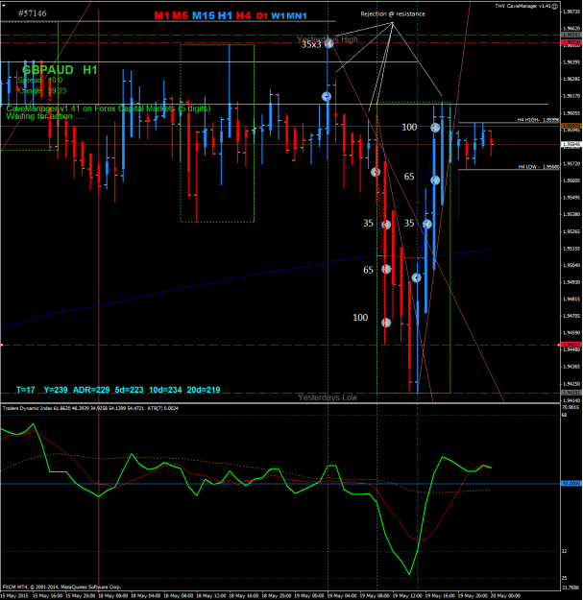Screen dimensions: 583x600
Task: Switch chart to M1 timeframe
Action: point(161,15)
